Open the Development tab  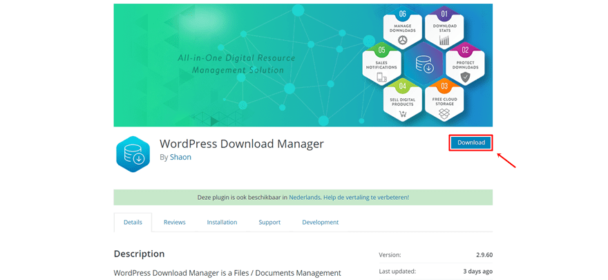[x=321, y=222]
